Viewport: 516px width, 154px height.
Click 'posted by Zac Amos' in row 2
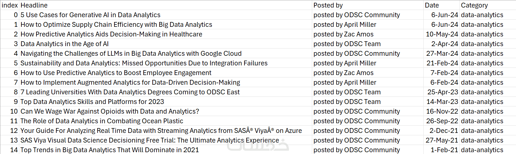[343, 34]
